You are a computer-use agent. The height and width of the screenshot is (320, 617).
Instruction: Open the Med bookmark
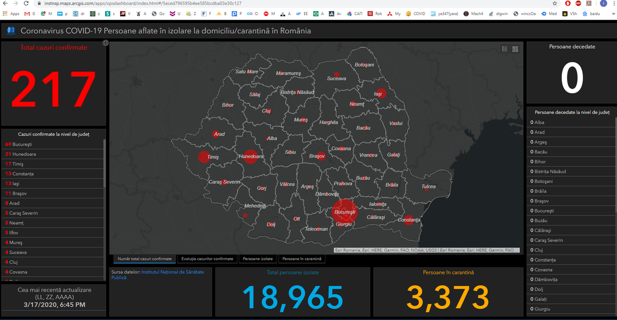point(549,14)
